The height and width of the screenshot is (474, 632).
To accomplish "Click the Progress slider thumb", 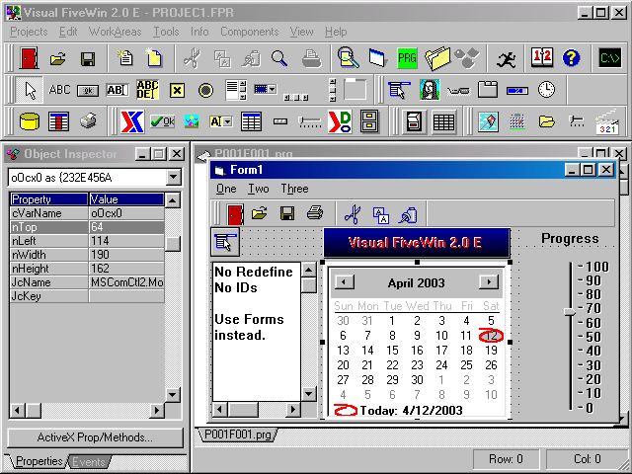I will pyautogui.click(x=570, y=311).
